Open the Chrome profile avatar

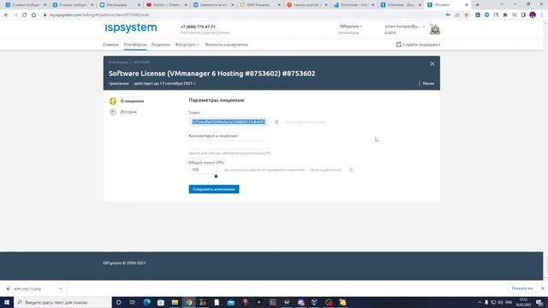[x=533, y=15]
